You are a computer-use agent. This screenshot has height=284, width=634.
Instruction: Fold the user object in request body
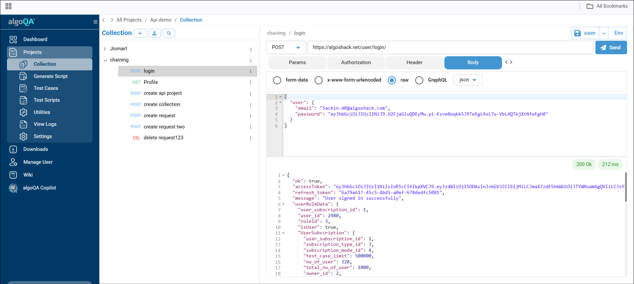(280, 103)
